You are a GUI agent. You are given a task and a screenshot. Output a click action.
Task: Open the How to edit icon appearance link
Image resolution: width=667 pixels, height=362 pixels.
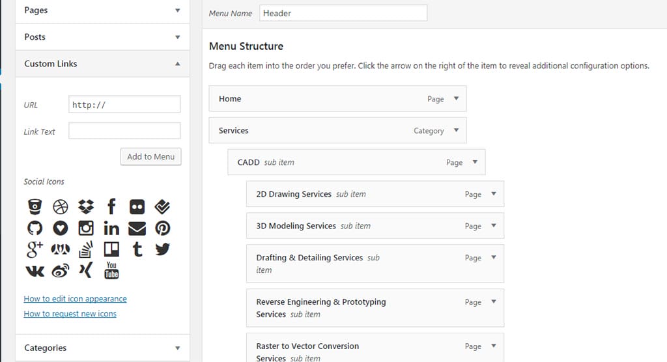pos(75,299)
